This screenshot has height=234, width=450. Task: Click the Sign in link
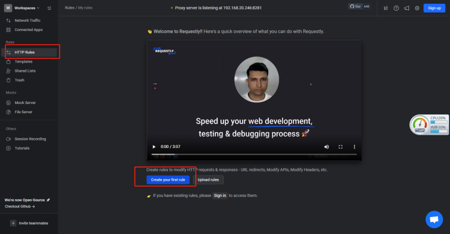click(220, 195)
